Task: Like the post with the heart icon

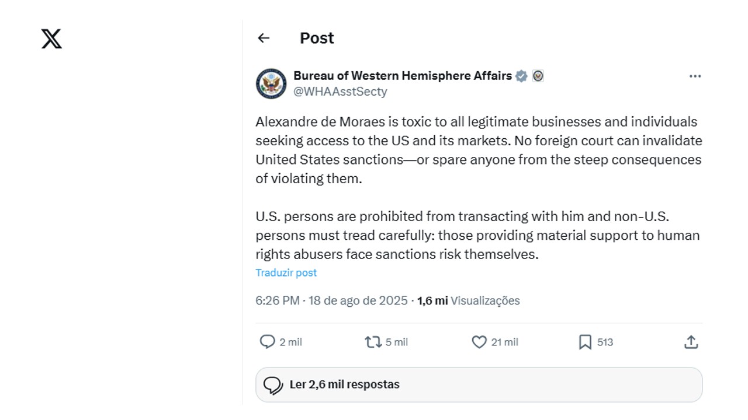Action: pyautogui.click(x=479, y=342)
